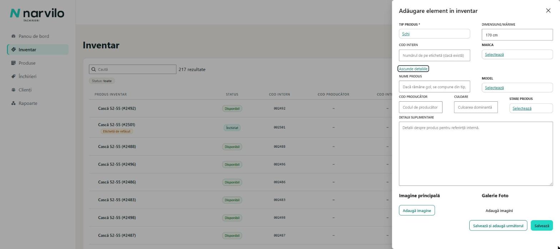Click the Panou de bord sidebar icon
This screenshot has width=560, height=249.
pyautogui.click(x=14, y=36)
